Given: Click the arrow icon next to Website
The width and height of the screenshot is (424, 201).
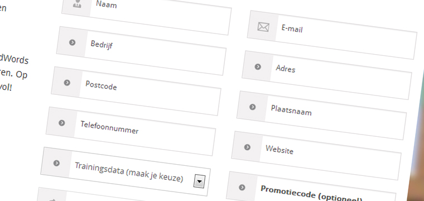Looking at the screenshot, I should 247,147.
